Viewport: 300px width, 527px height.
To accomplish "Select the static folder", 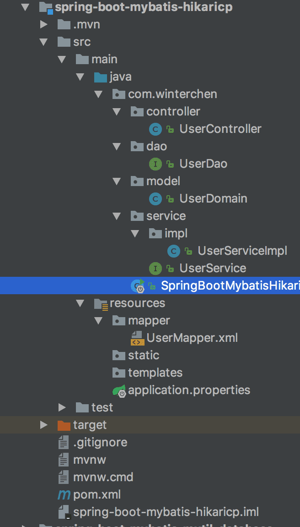I will tap(143, 355).
